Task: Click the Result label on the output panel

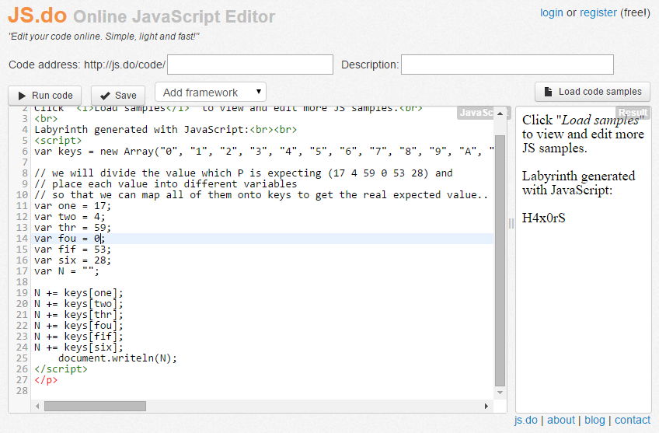Action: 633,113
